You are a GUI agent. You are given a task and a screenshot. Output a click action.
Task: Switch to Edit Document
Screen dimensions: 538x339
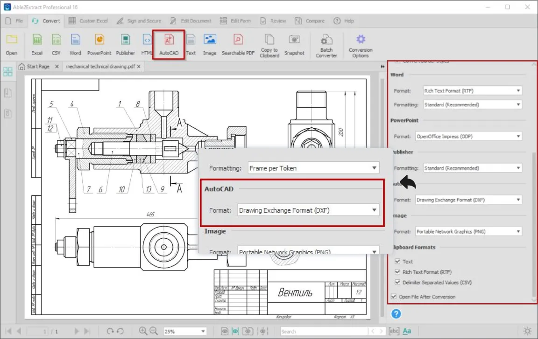click(191, 21)
